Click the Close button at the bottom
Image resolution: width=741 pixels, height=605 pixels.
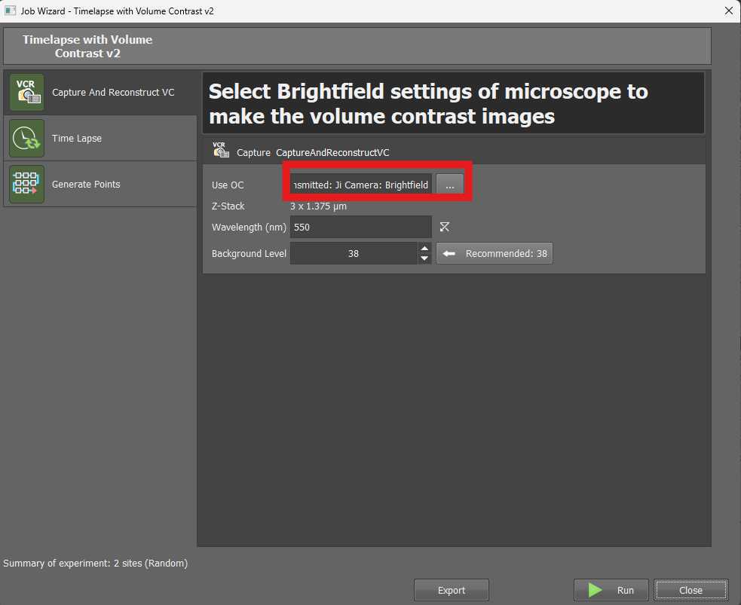[x=690, y=590]
